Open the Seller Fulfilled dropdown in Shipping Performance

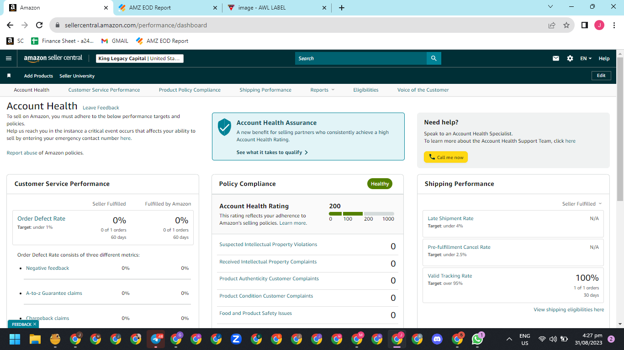(582, 204)
